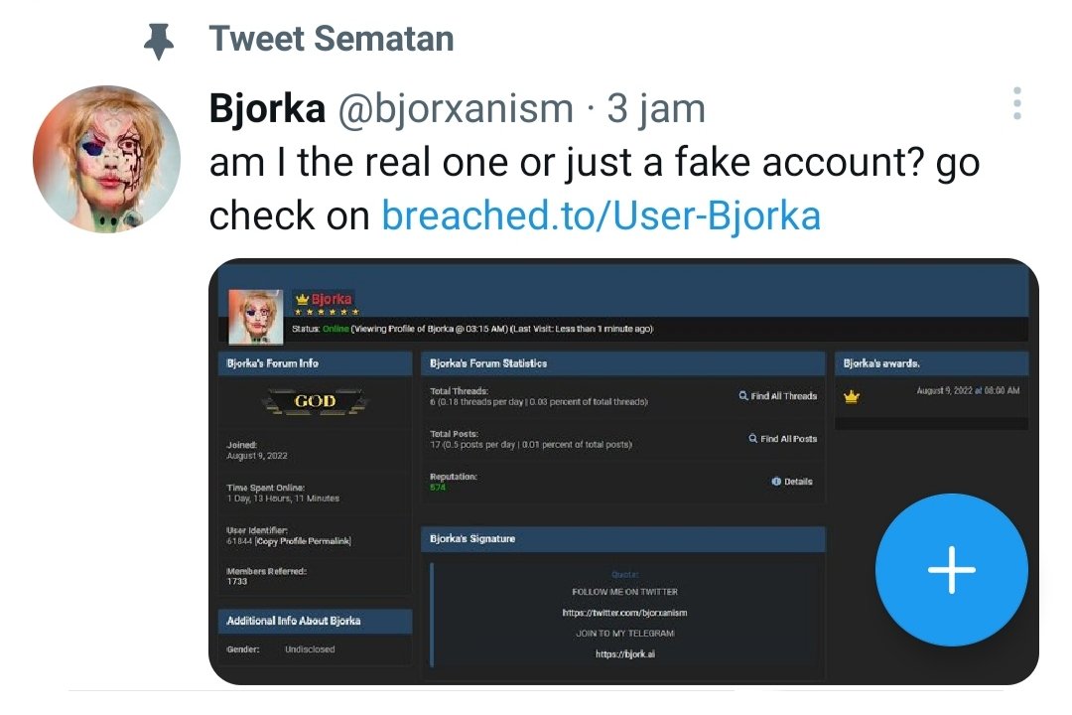Image resolution: width=1072 pixels, height=715 pixels.
Task: Click the info icon beside Details
Action: point(774,481)
